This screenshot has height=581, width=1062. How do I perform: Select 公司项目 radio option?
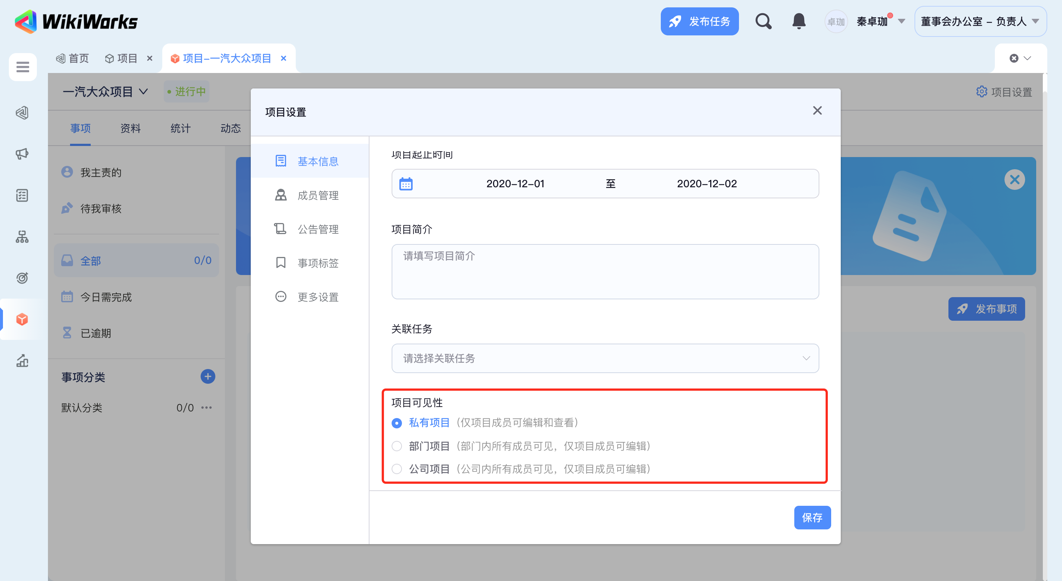click(397, 469)
